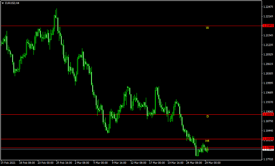Click the 19 Mar 16:00 time label

pyautogui.click(x=176, y=163)
